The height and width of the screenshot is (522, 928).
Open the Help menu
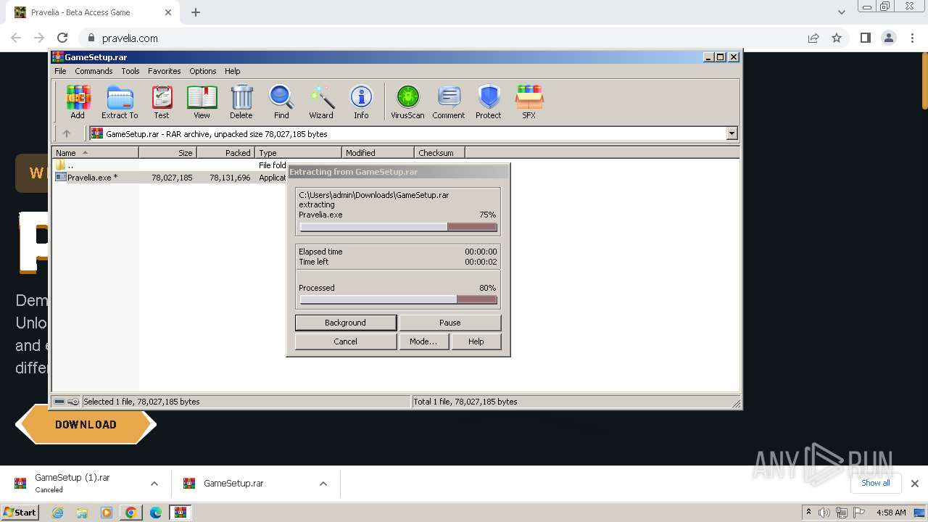pos(233,71)
